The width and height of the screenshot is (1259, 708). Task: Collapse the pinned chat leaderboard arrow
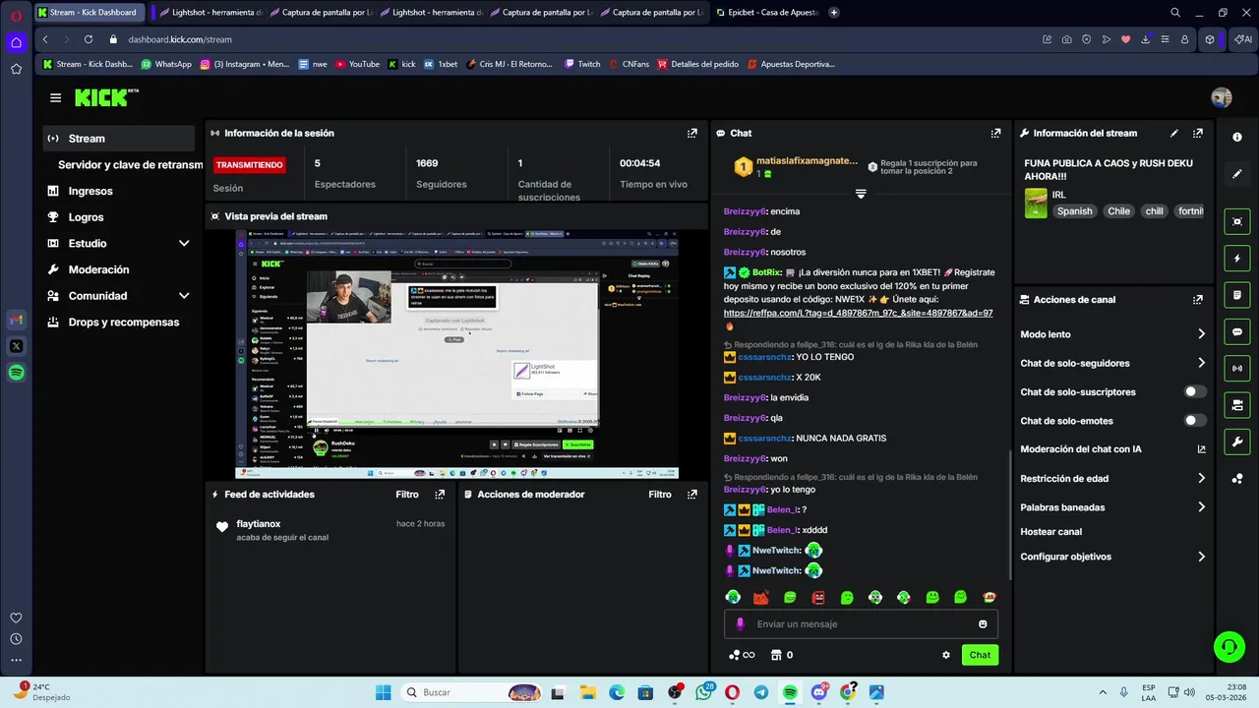coord(861,194)
